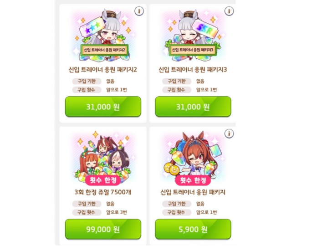Click the title 신입 트레이너 응원 패키지2

103,70
